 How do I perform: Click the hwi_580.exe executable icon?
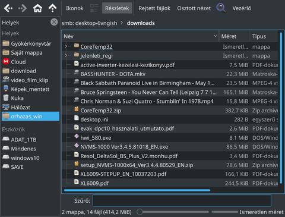tap(77, 136)
